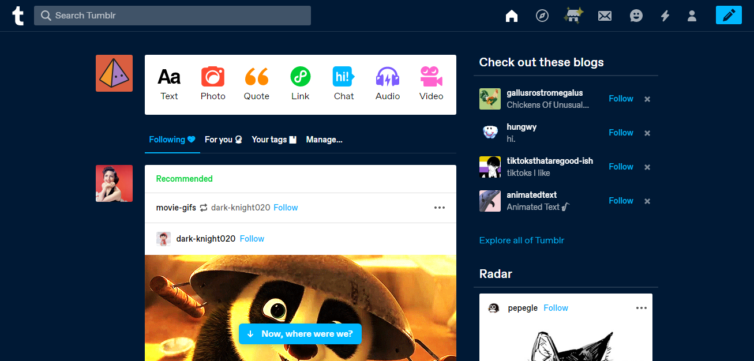Create a new Quote post
The image size is (754, 361).
pos(257,84)
